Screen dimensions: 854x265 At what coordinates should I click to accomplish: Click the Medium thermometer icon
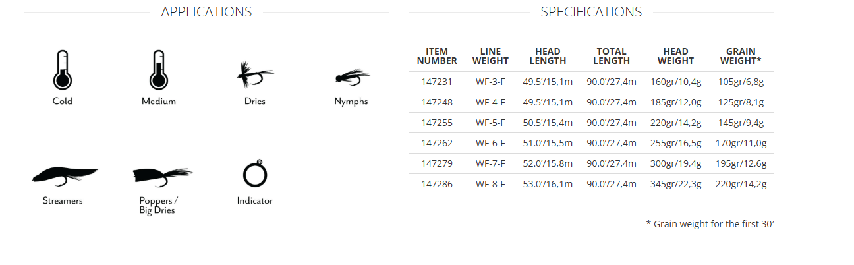pyautogui.click(x=158, y=70)
